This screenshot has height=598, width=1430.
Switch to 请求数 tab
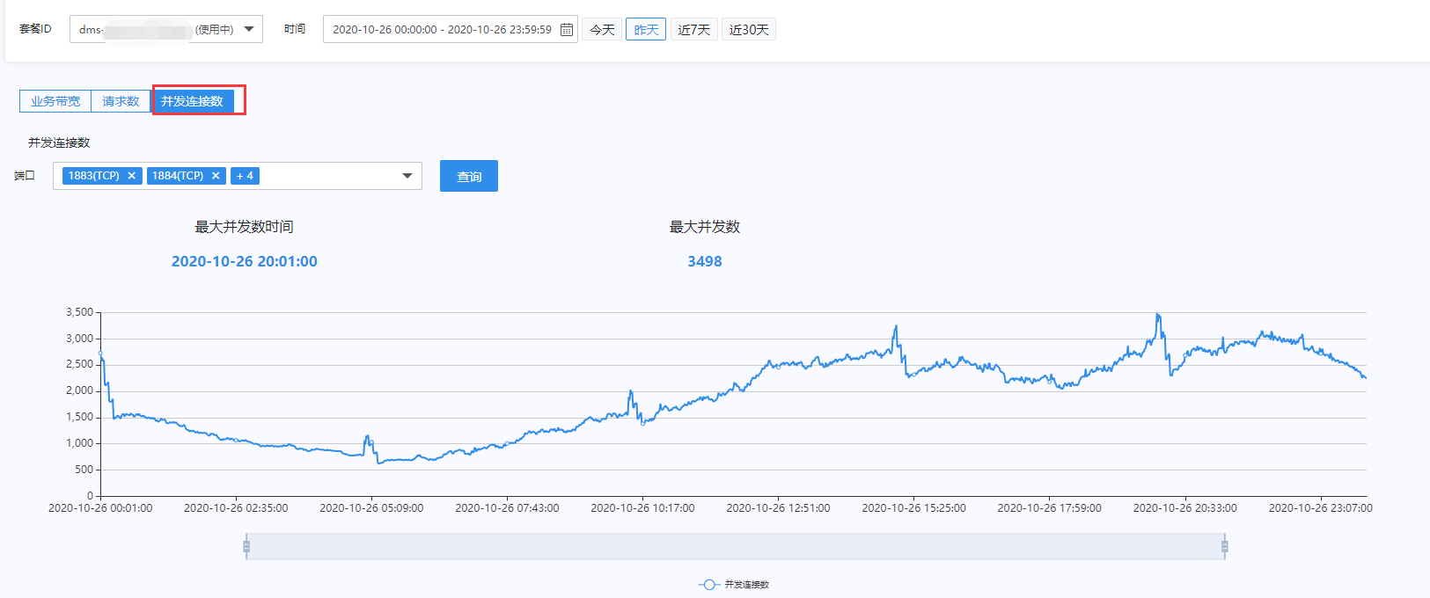click(121, 101)
